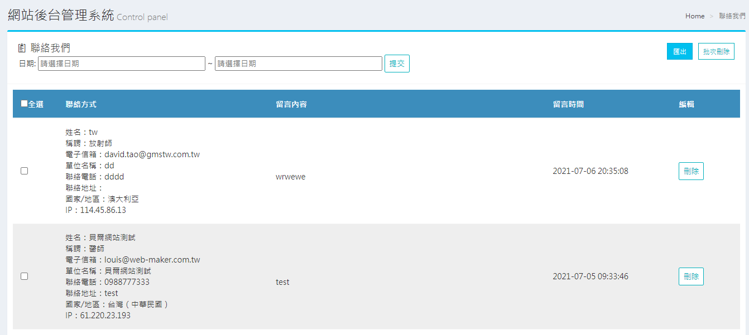Screen dimensions: 749x335
Task: Go to Home in the breadcrumb
Action: pos(695,16)
